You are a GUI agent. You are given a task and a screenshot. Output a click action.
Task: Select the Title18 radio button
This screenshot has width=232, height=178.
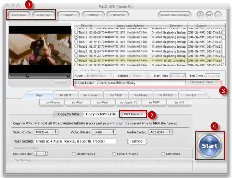click(x=76, y=32)
